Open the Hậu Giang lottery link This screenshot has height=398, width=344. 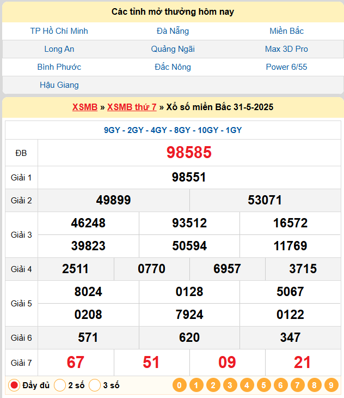tap(59, 85)
